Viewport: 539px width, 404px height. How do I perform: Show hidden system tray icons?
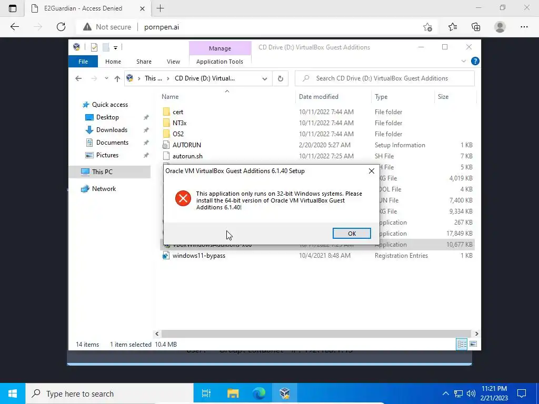(445, 393)
